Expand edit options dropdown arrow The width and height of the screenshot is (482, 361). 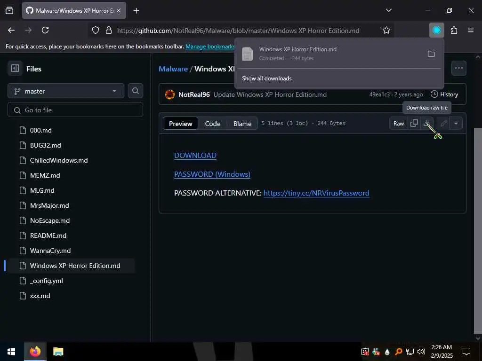pyautogui.click(x=456, y=124)
